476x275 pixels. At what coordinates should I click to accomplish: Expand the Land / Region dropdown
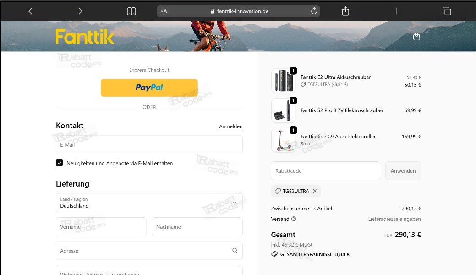pos(149,203)
